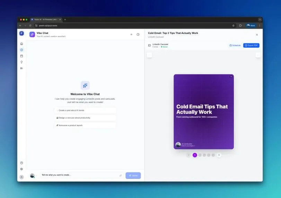Open the Settings gear in the sidebar
This screenshot has width=281, height=198.
pos(22,169)
